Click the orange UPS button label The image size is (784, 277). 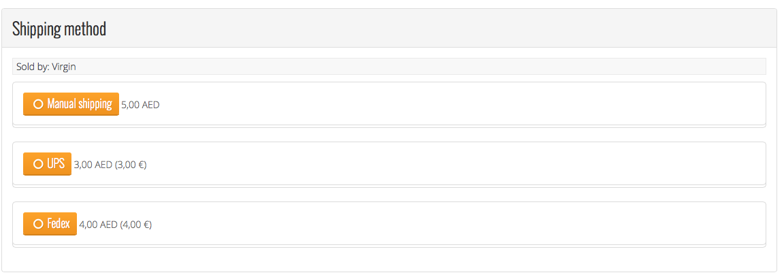(56, 164)
